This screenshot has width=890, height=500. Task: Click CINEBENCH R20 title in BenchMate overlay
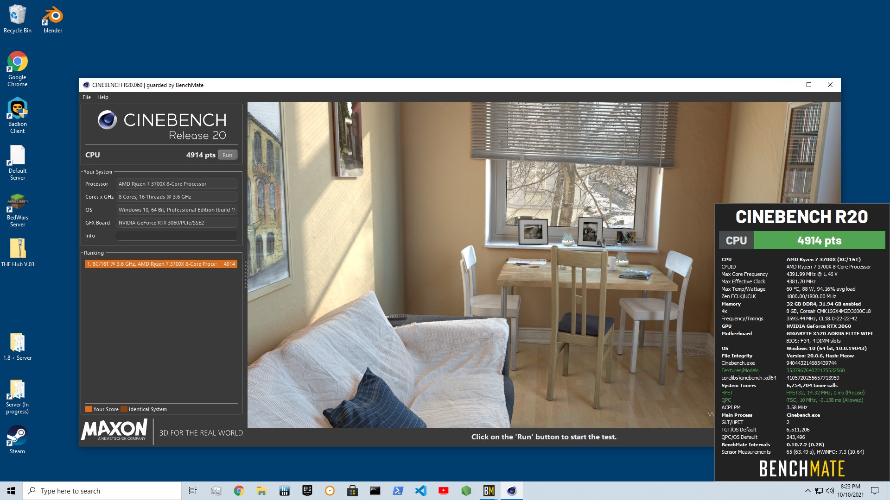point(801,217)
